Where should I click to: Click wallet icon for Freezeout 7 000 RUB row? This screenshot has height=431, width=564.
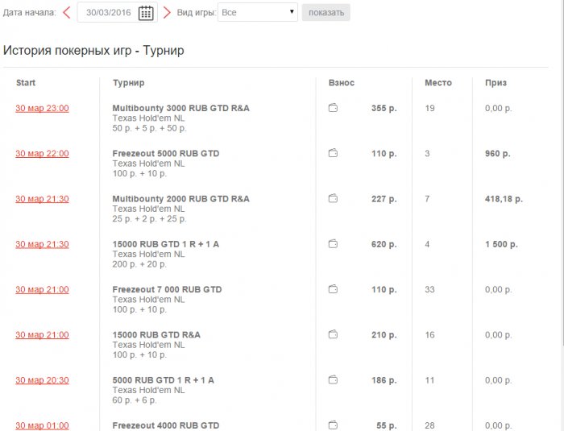(333, 289)
